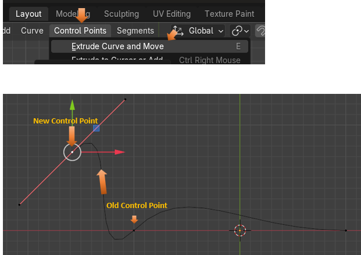Click the 3D cursor crosshair in viewport
This screenshot has width=361, height=255.
pyautogui.click(x=240, y=230)
